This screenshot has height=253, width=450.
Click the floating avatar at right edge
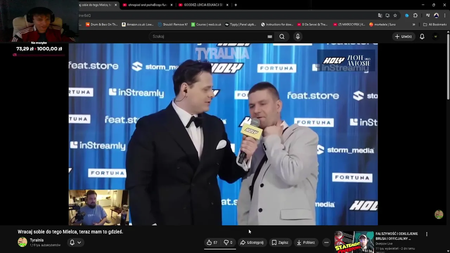439,214
